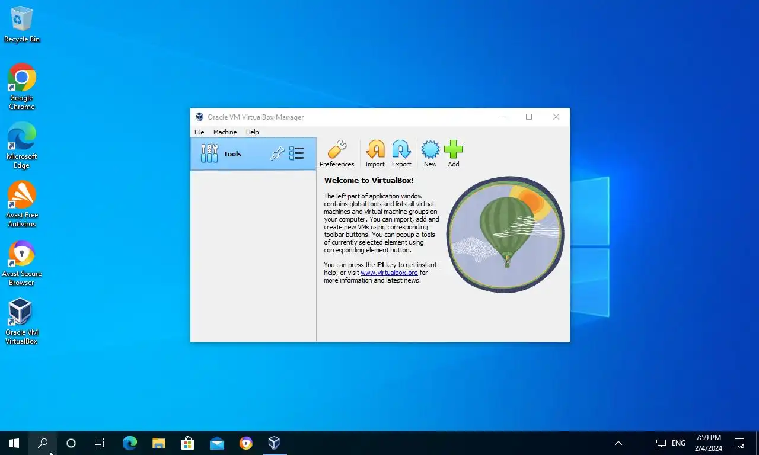Close the VirtualBox Manager window
Screen dimensions: 759x455
tap(556, 117)
